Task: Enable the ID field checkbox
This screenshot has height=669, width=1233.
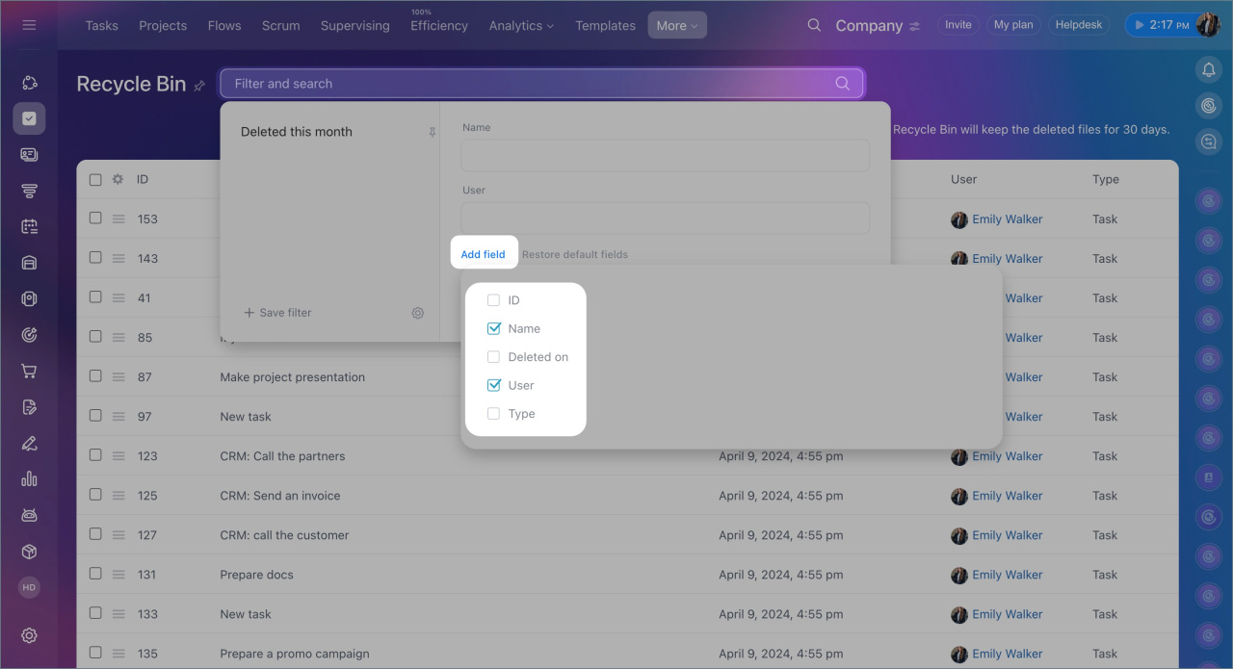Action: (x=493, y=300)
